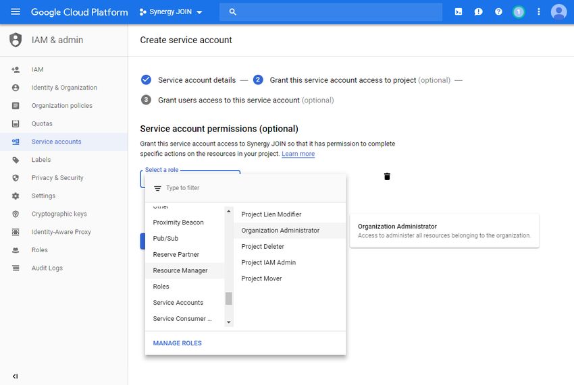Click the Service account details step checkmark

click(146, 80)
